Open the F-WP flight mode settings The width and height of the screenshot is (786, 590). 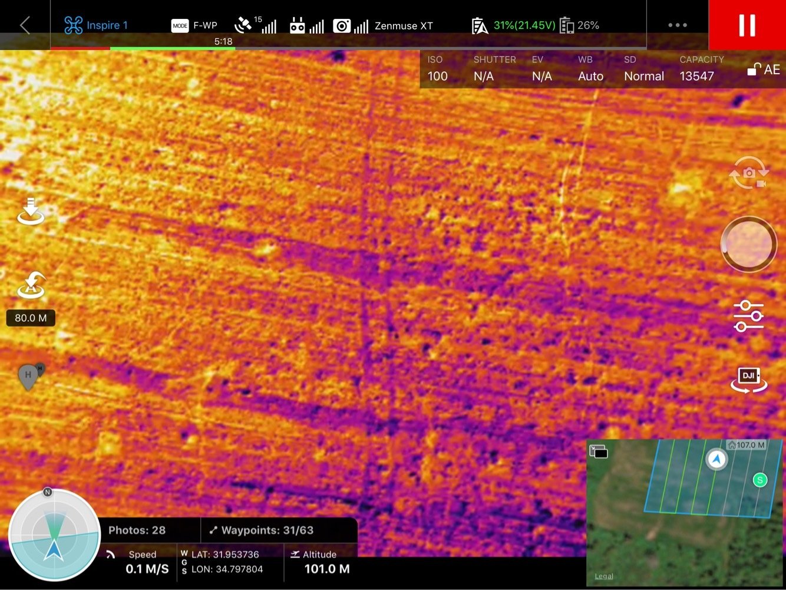click(x=194, y=25)
